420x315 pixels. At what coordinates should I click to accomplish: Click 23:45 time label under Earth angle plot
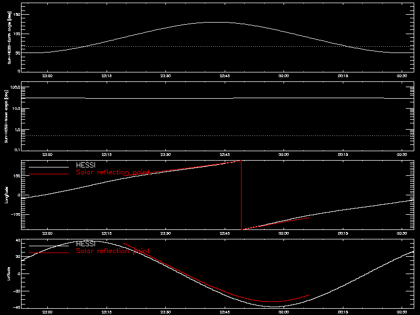pyautogui.click(x=225, y=76)
